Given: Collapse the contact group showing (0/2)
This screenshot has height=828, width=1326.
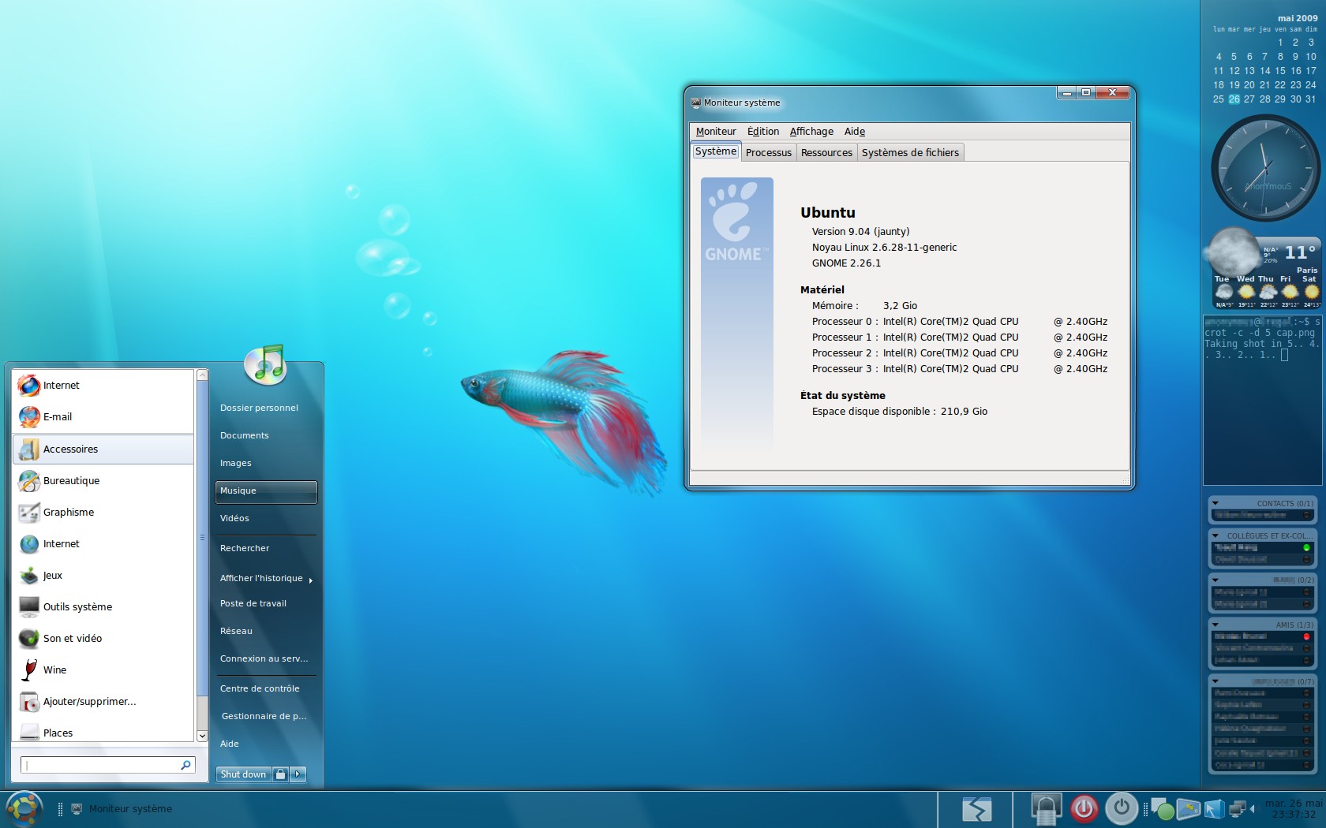Looking at the screenshot, I should pyautogui.click(x=1215, y=580).
